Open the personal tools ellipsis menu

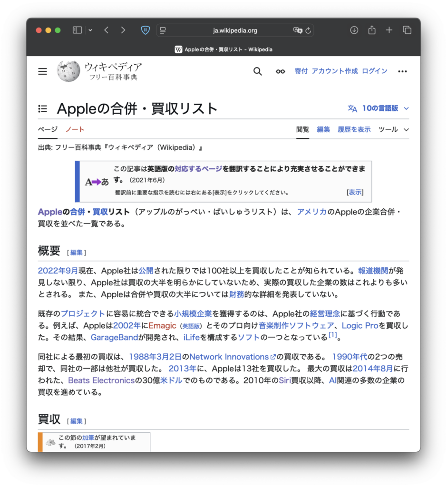(402, 71)
